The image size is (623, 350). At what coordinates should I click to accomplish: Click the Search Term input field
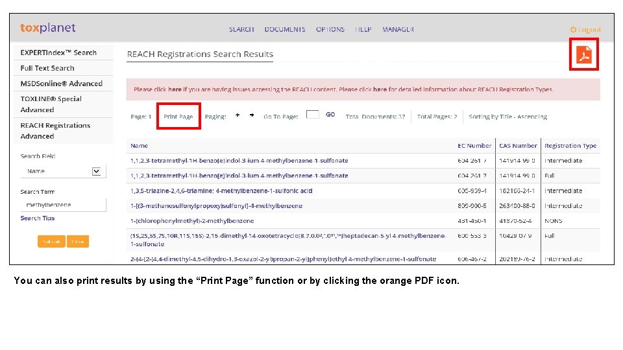point(63,205)
